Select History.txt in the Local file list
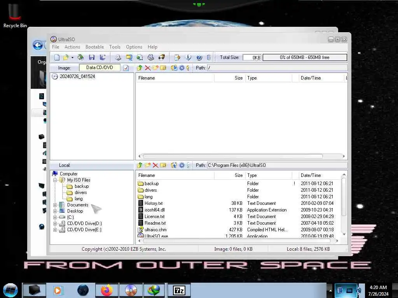398x298 pixels. [153, 203]
